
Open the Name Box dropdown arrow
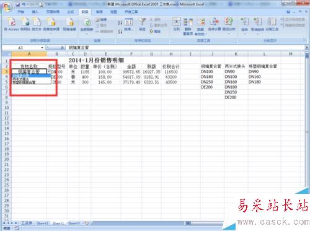click(42, 48)
